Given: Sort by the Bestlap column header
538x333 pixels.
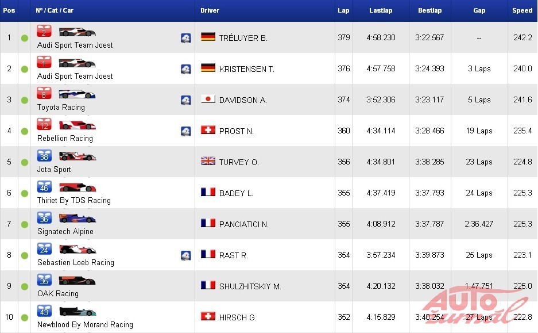Looking at the screenshot, I should tap(429, 10).
